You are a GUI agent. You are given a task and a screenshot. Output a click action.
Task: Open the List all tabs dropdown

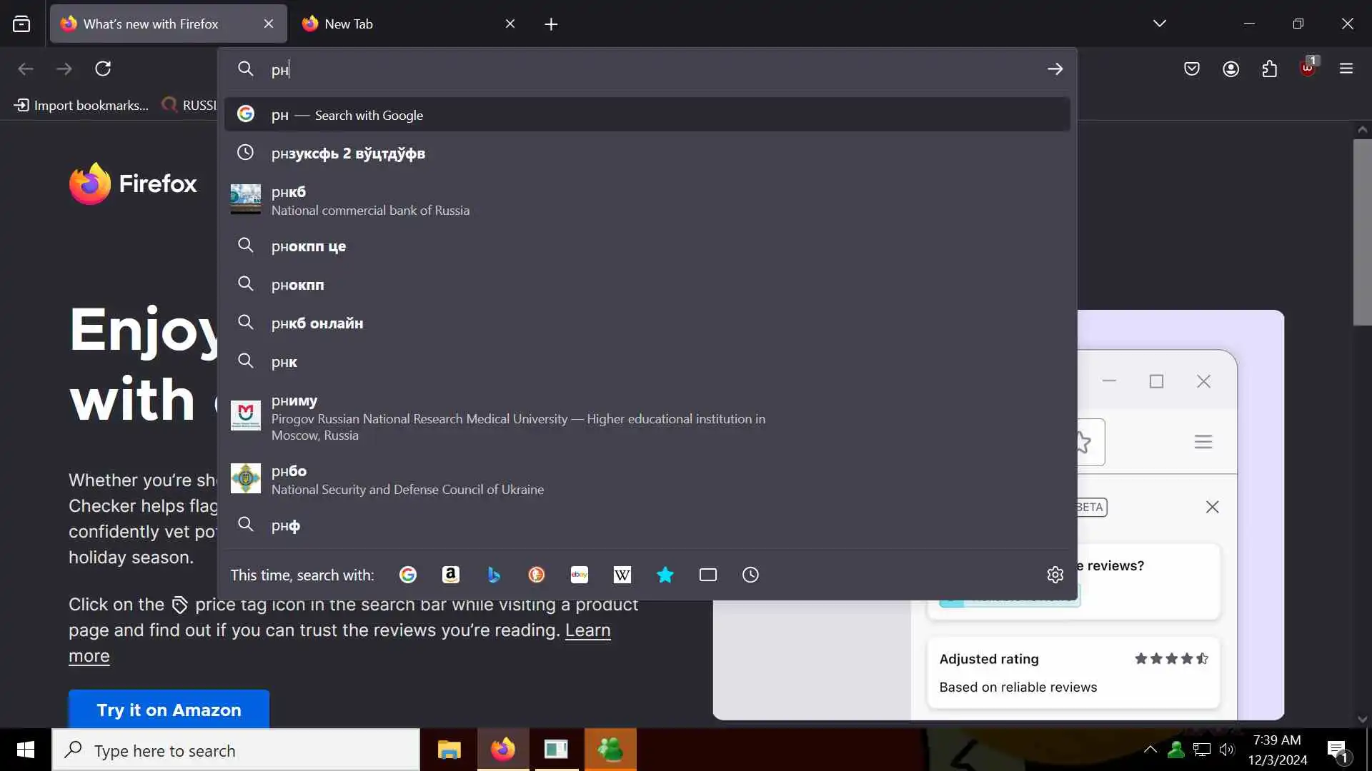tap(1159, 24)
